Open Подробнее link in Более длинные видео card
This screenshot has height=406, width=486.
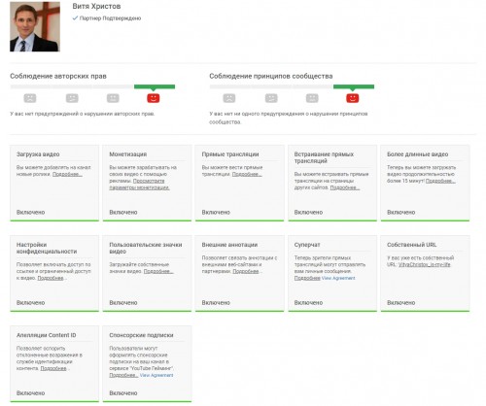440,181
